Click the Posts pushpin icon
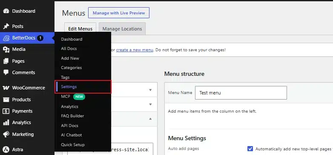The width and height of the screenshot is (333, 155). [x=6, y=26]
